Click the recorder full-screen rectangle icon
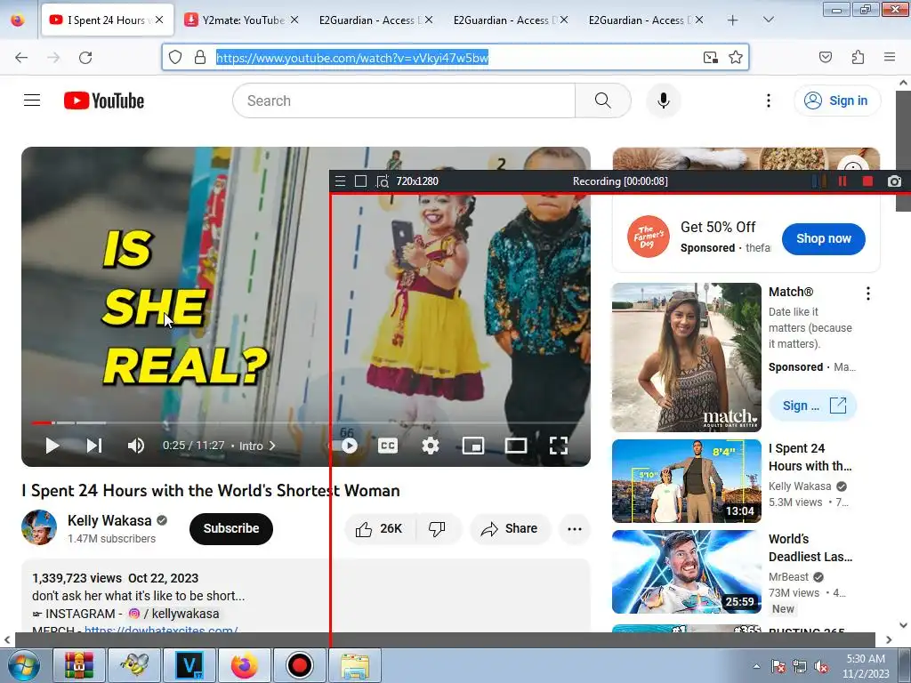The width and height of the screenshot is (911, 683). (x=360, y=181)
